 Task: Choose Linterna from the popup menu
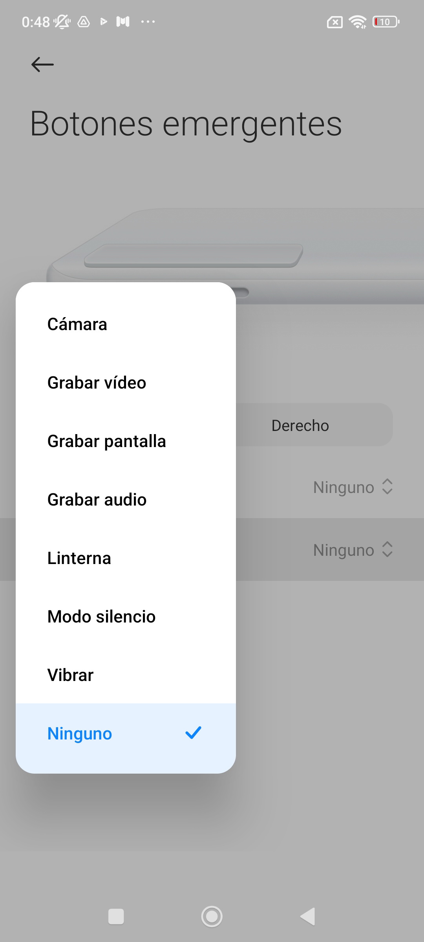coord(126,558)
